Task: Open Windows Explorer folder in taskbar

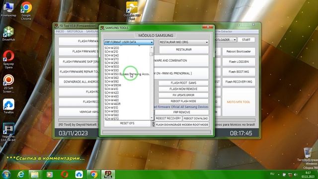Action: (35, 175)
